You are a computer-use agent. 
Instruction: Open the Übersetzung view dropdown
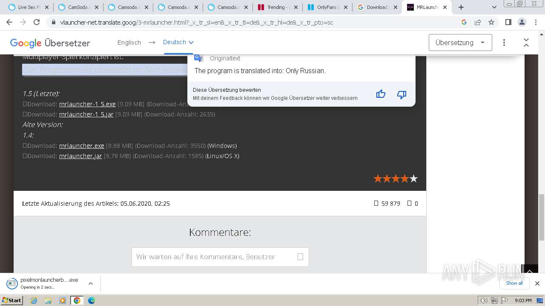(460, 42)
